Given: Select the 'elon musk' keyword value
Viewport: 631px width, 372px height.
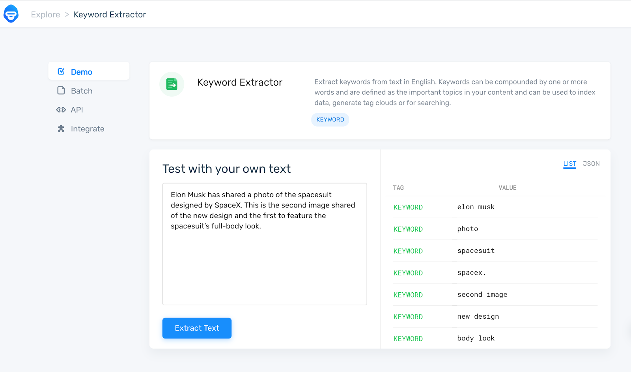Looking at the screenshot, I should pos(476,207).
